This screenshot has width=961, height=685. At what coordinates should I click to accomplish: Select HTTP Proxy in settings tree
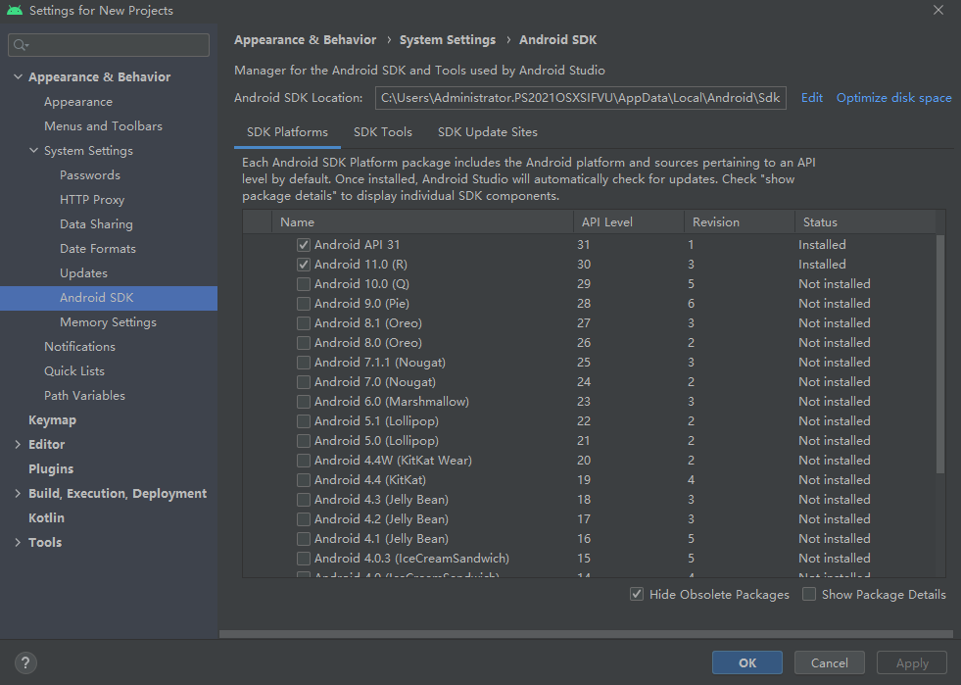pos(92,200)
